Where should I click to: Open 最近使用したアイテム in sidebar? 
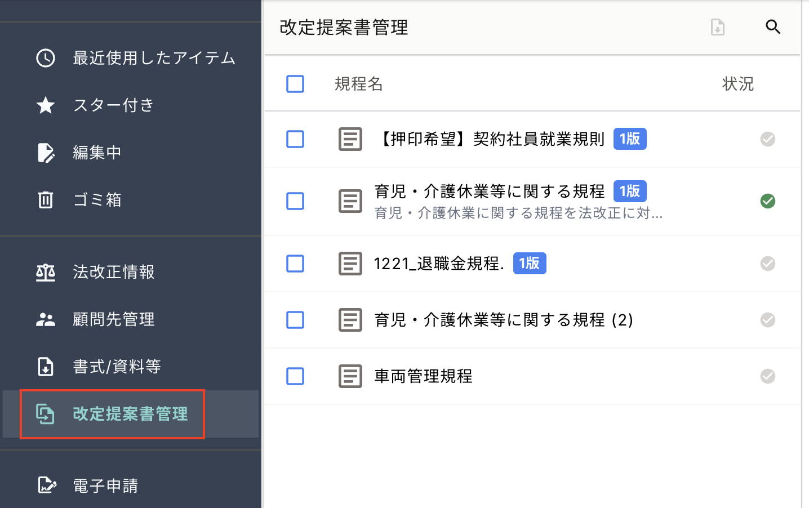(x=153, y=58)
